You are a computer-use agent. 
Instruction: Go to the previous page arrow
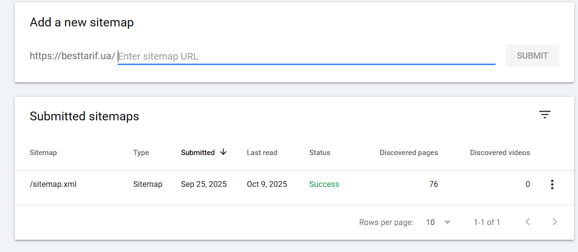click(x=527, y=222)
